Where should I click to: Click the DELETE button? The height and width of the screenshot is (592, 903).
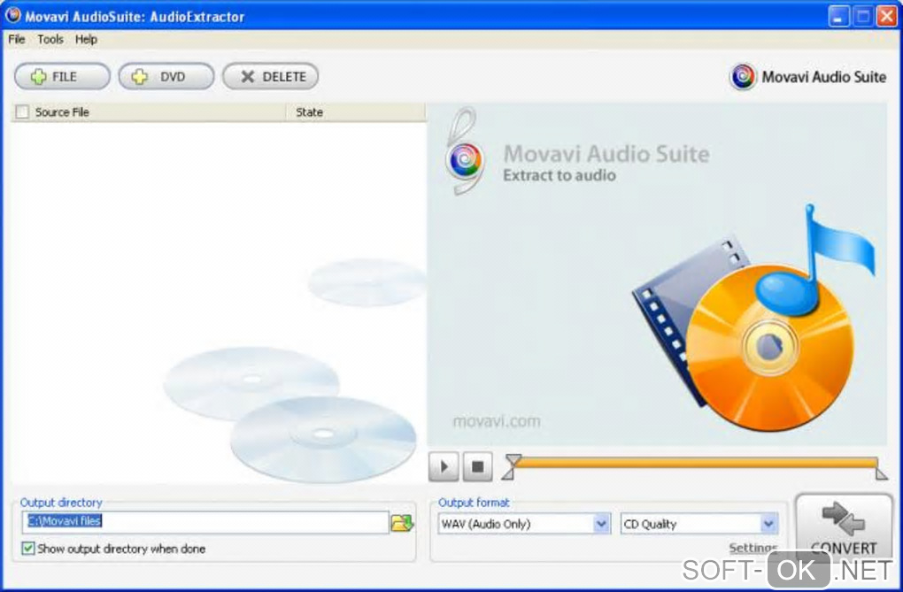(271, 77)
